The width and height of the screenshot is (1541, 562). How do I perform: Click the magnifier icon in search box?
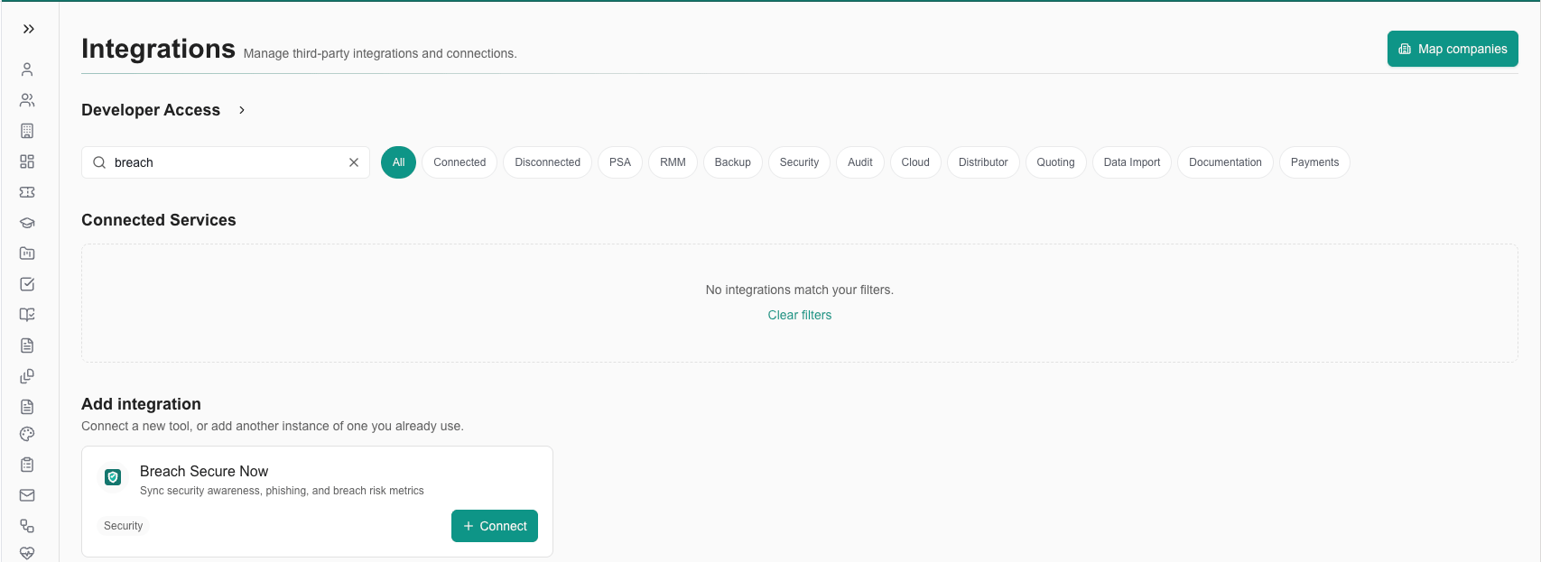[99, 162]
